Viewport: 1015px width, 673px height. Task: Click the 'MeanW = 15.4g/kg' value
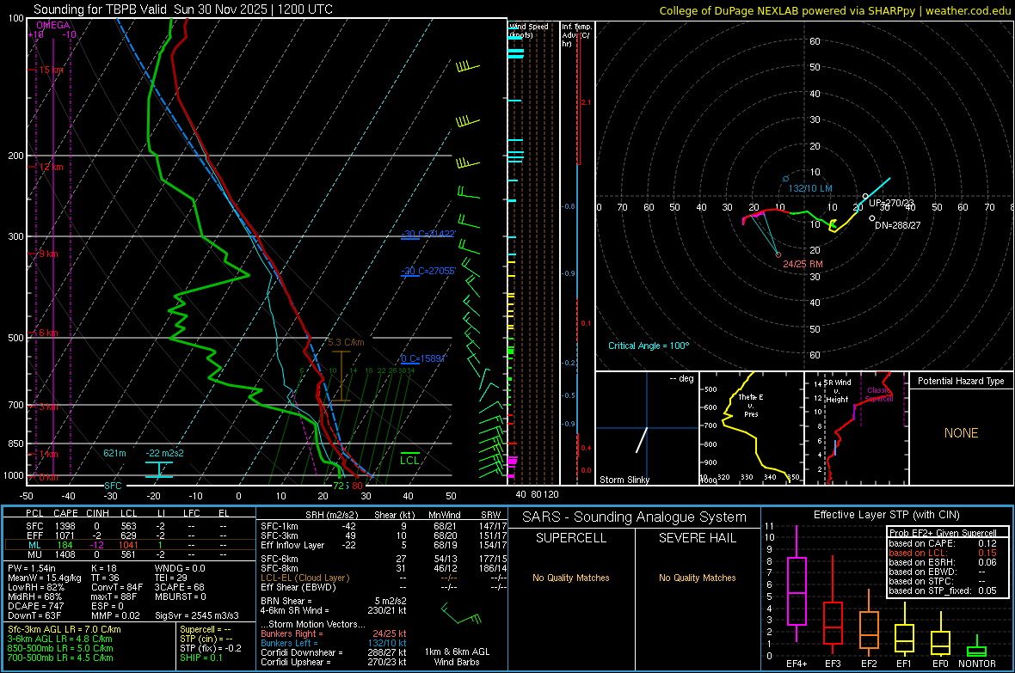(44, 578)
